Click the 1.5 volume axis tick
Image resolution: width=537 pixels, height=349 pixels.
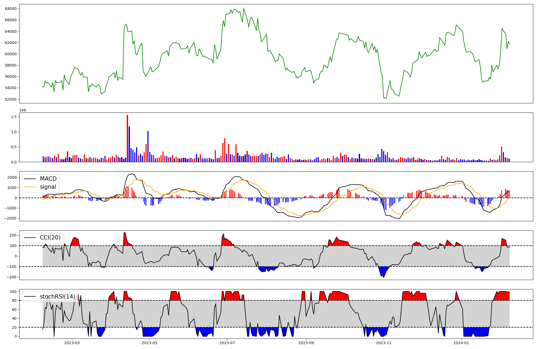pyautogui.click(x=14, y=117)
